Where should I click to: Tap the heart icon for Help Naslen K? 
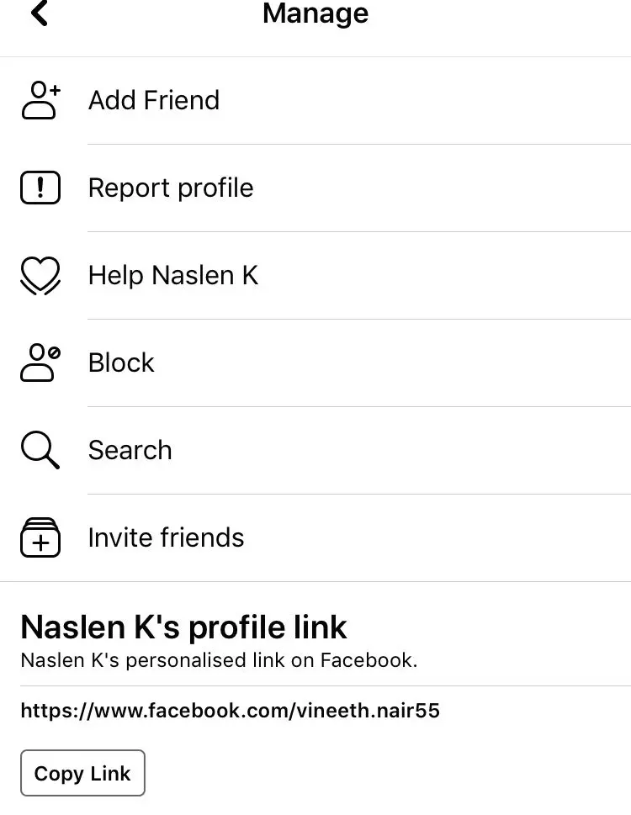pyautogui.click(x=40, y=276)
